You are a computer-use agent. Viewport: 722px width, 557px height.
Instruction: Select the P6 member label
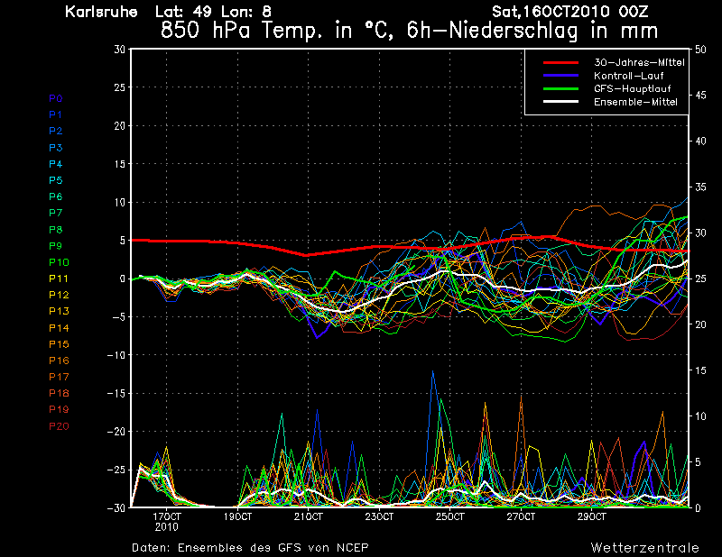click(56, 196)
